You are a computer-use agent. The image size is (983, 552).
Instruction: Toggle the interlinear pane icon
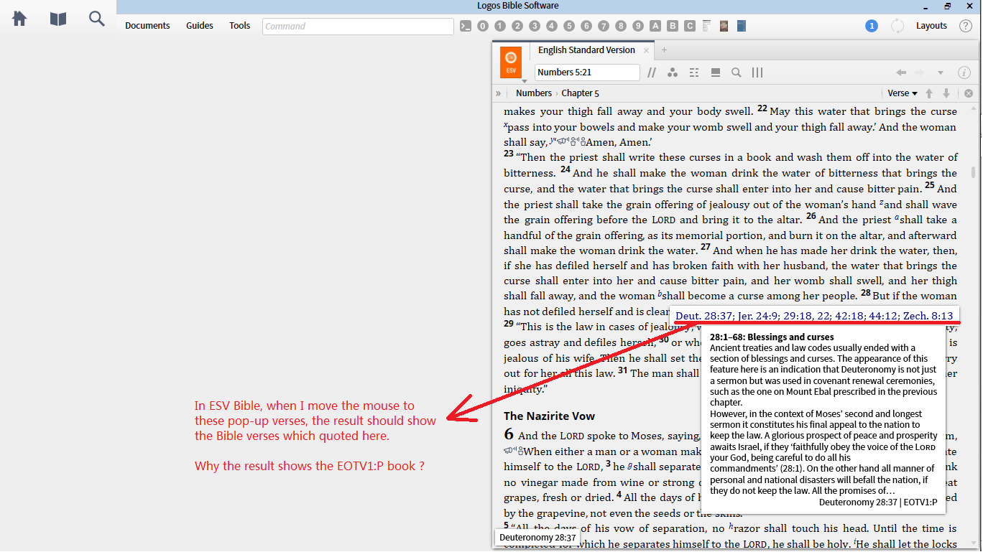click(x=694, y=72)
